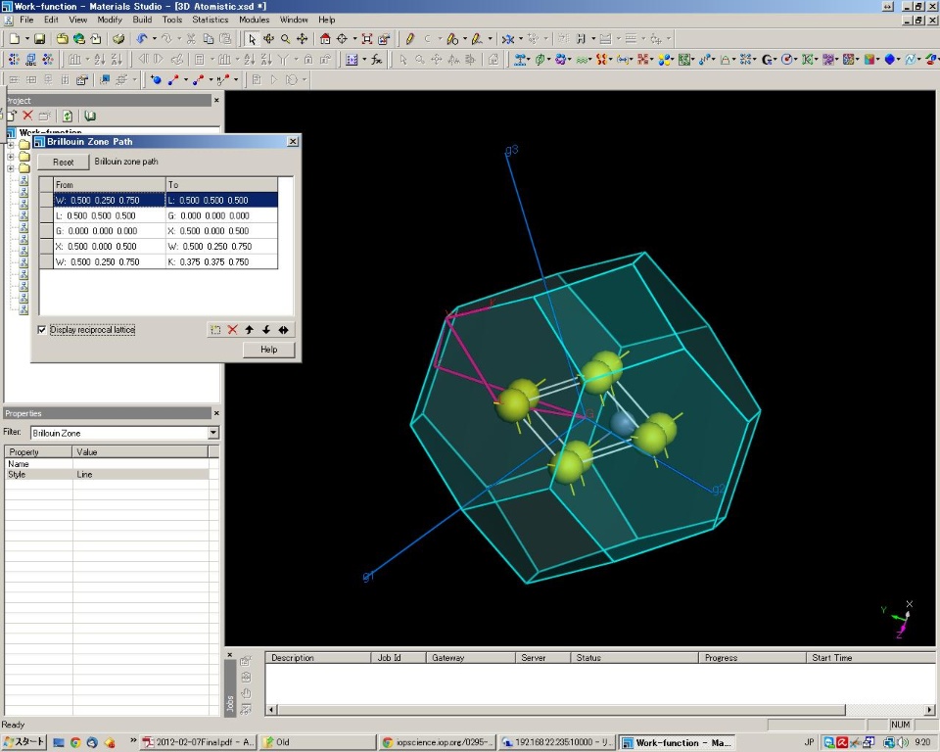Open the Clean structure dropdown arrow
This screenshot has height=752, width=940.
[520, 39]
